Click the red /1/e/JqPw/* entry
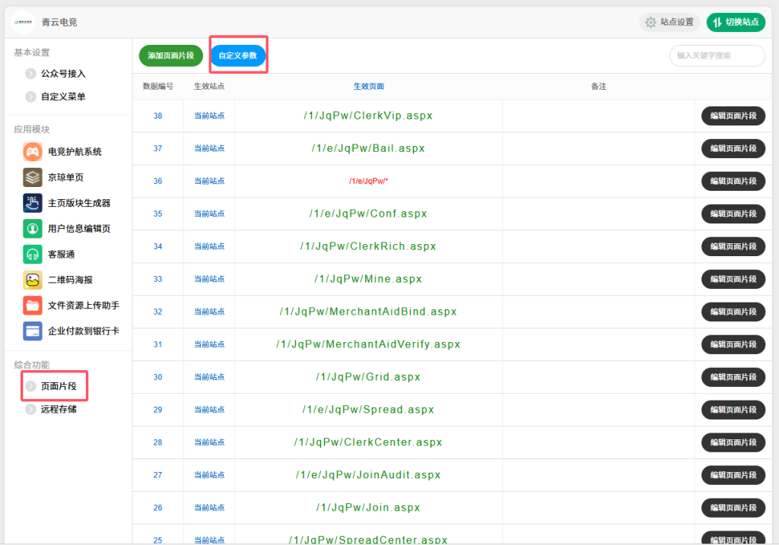The image size is (779, 545). tap(368, 181)
